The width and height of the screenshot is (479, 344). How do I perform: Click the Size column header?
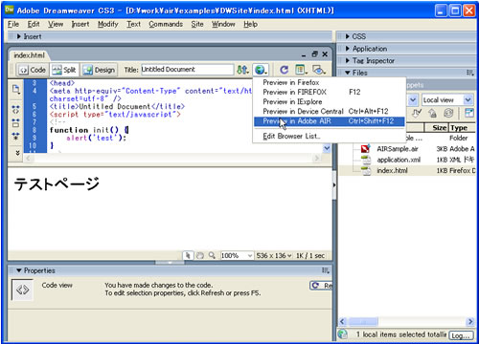437,128
